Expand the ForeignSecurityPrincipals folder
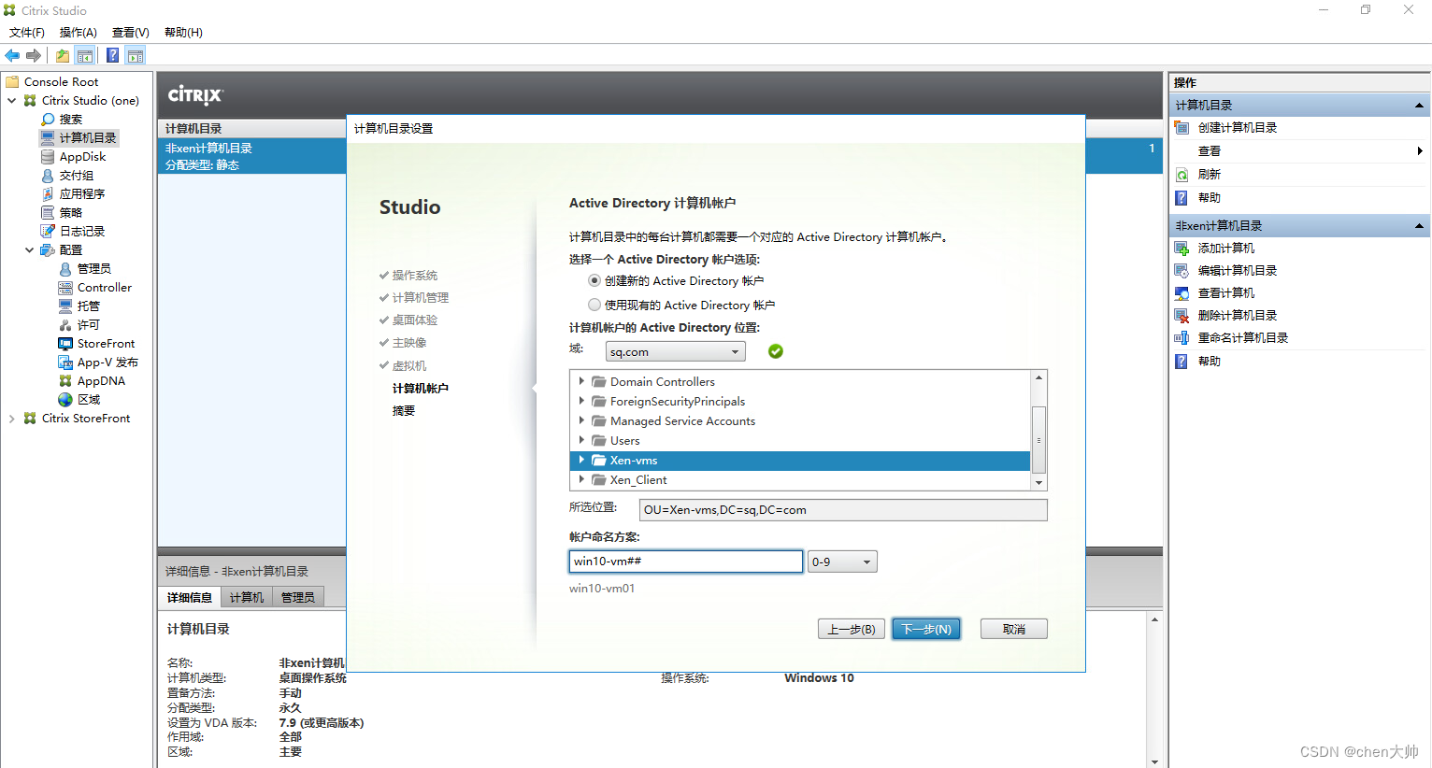Viewport: 1432px width, 768px height. coord(581,401)
